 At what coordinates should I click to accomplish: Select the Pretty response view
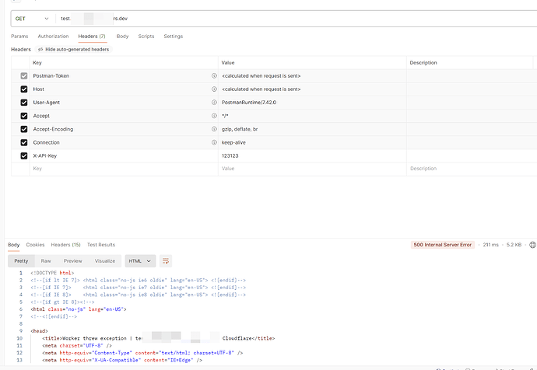(21, 261)
